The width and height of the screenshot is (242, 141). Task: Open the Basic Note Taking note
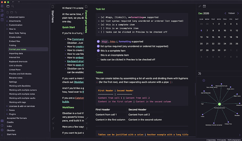tap(18, 33)
